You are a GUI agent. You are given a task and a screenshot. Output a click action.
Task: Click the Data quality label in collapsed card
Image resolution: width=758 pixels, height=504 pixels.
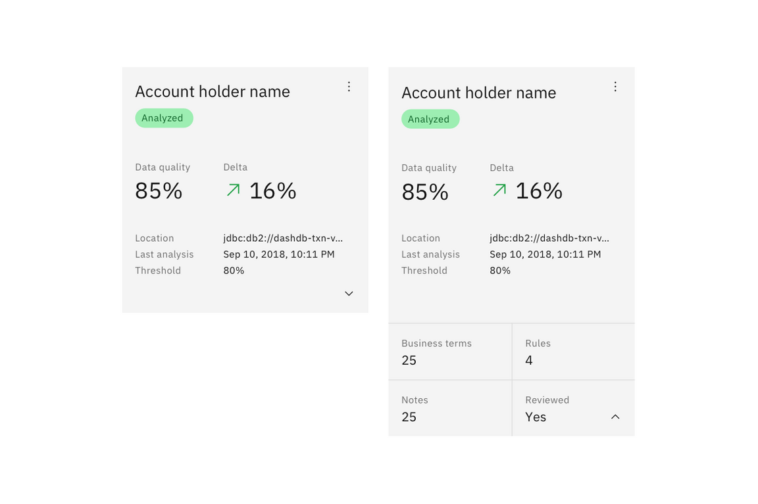[x=163, y=168]
